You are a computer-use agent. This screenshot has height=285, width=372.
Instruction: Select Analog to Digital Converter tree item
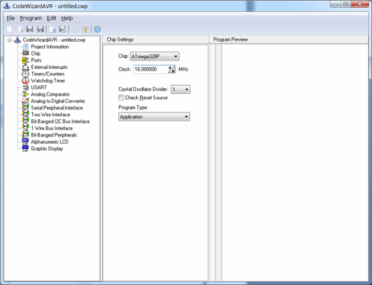[58, 101]
